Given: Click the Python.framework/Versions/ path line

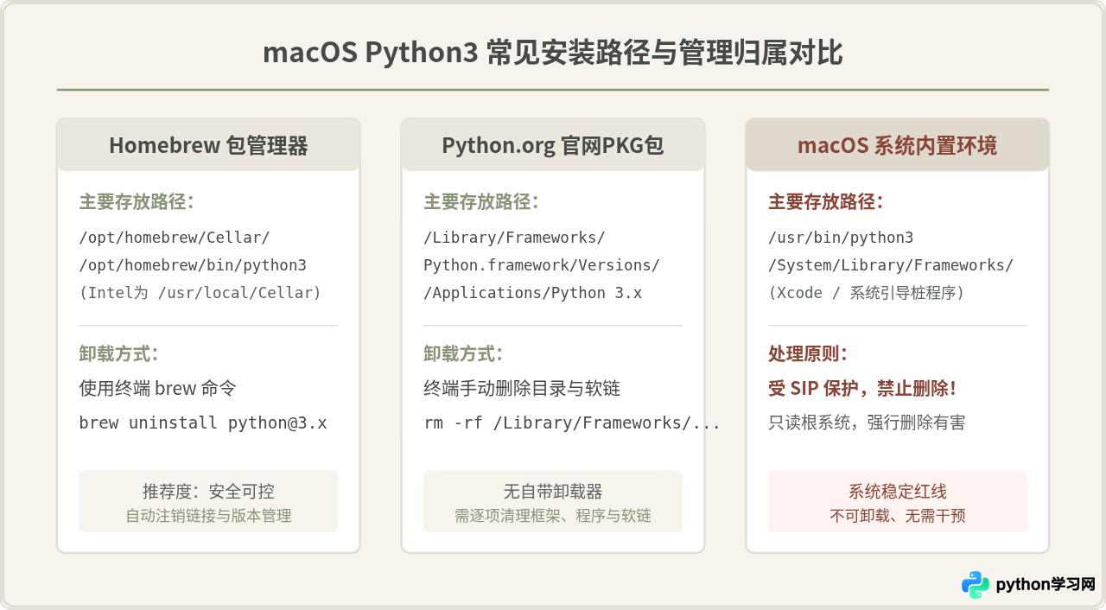Looking at the screenshot, I should pyautogui.click(x=542, y=264).
